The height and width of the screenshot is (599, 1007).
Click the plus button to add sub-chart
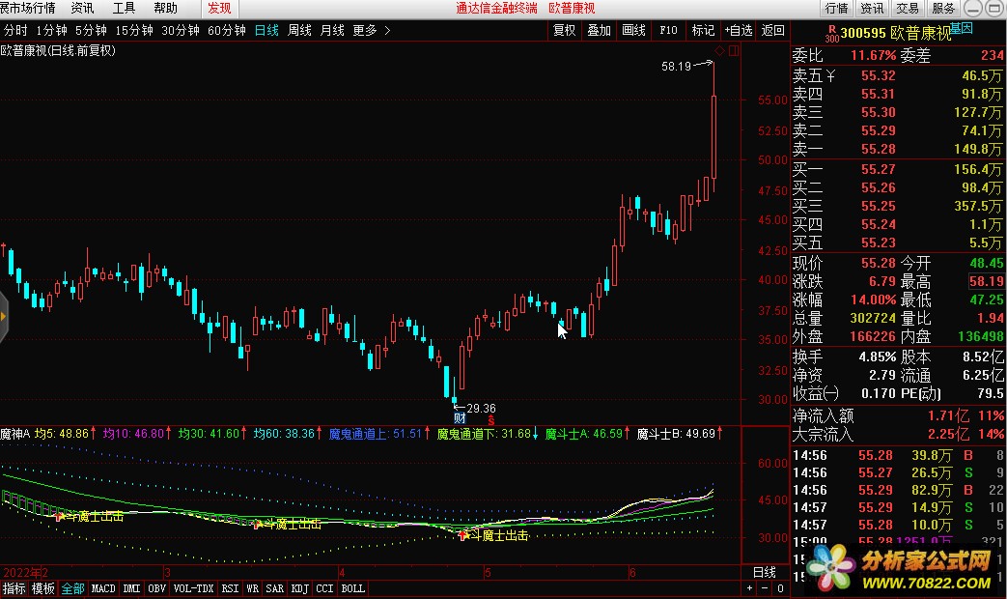coord(749,588)
